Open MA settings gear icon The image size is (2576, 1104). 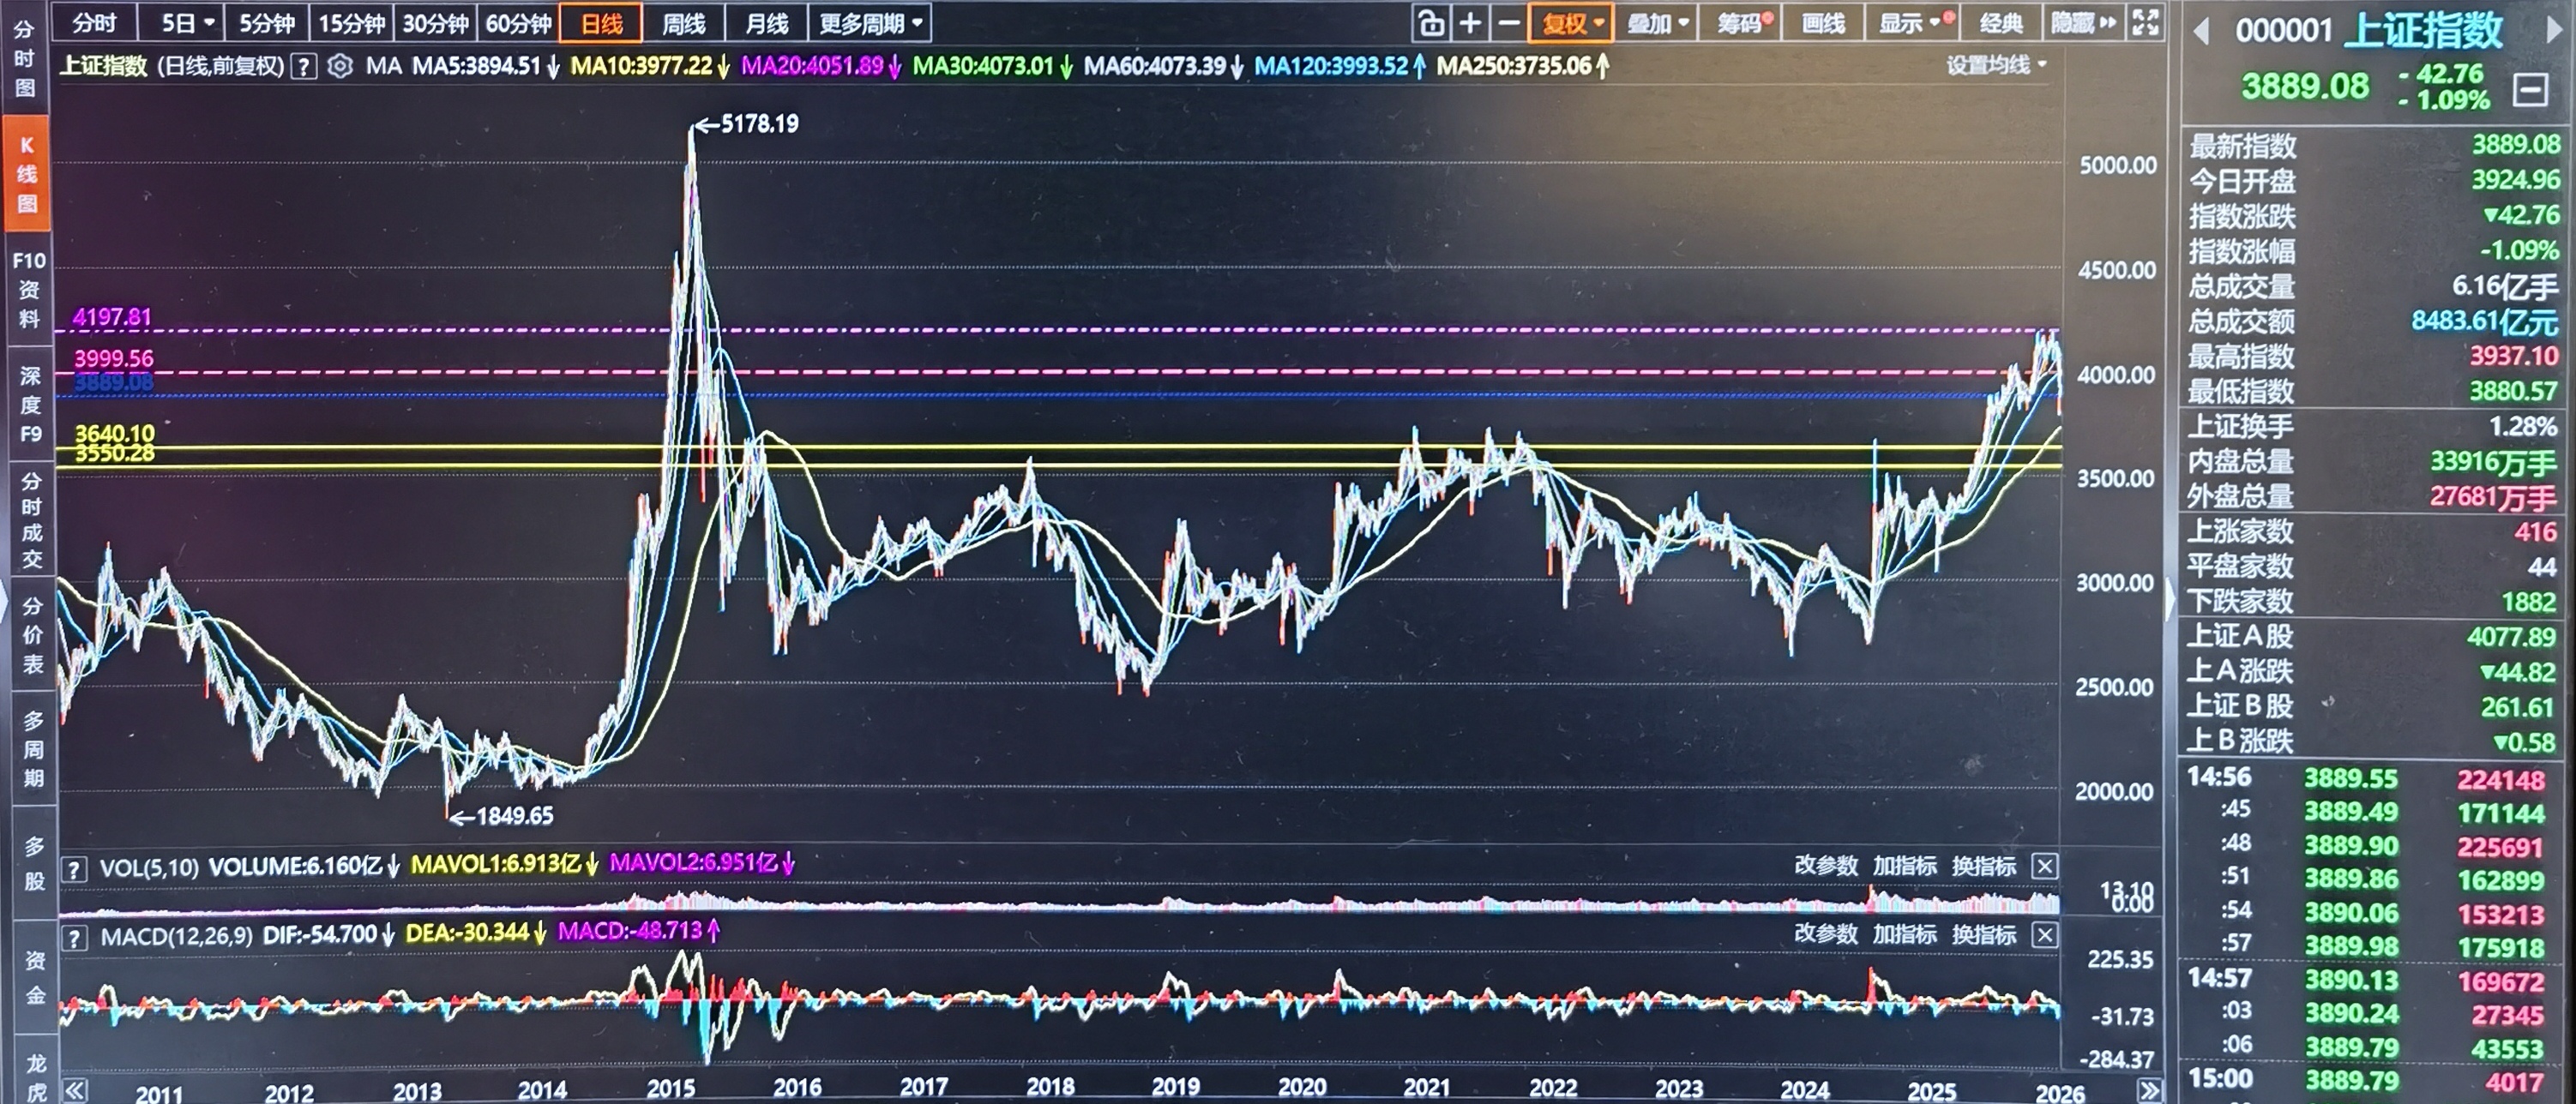(340, 67)
